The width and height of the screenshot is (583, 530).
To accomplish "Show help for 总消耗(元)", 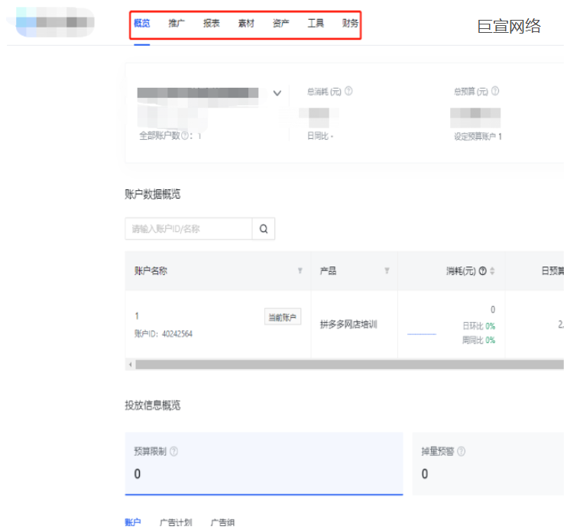I will coord(348,91).
